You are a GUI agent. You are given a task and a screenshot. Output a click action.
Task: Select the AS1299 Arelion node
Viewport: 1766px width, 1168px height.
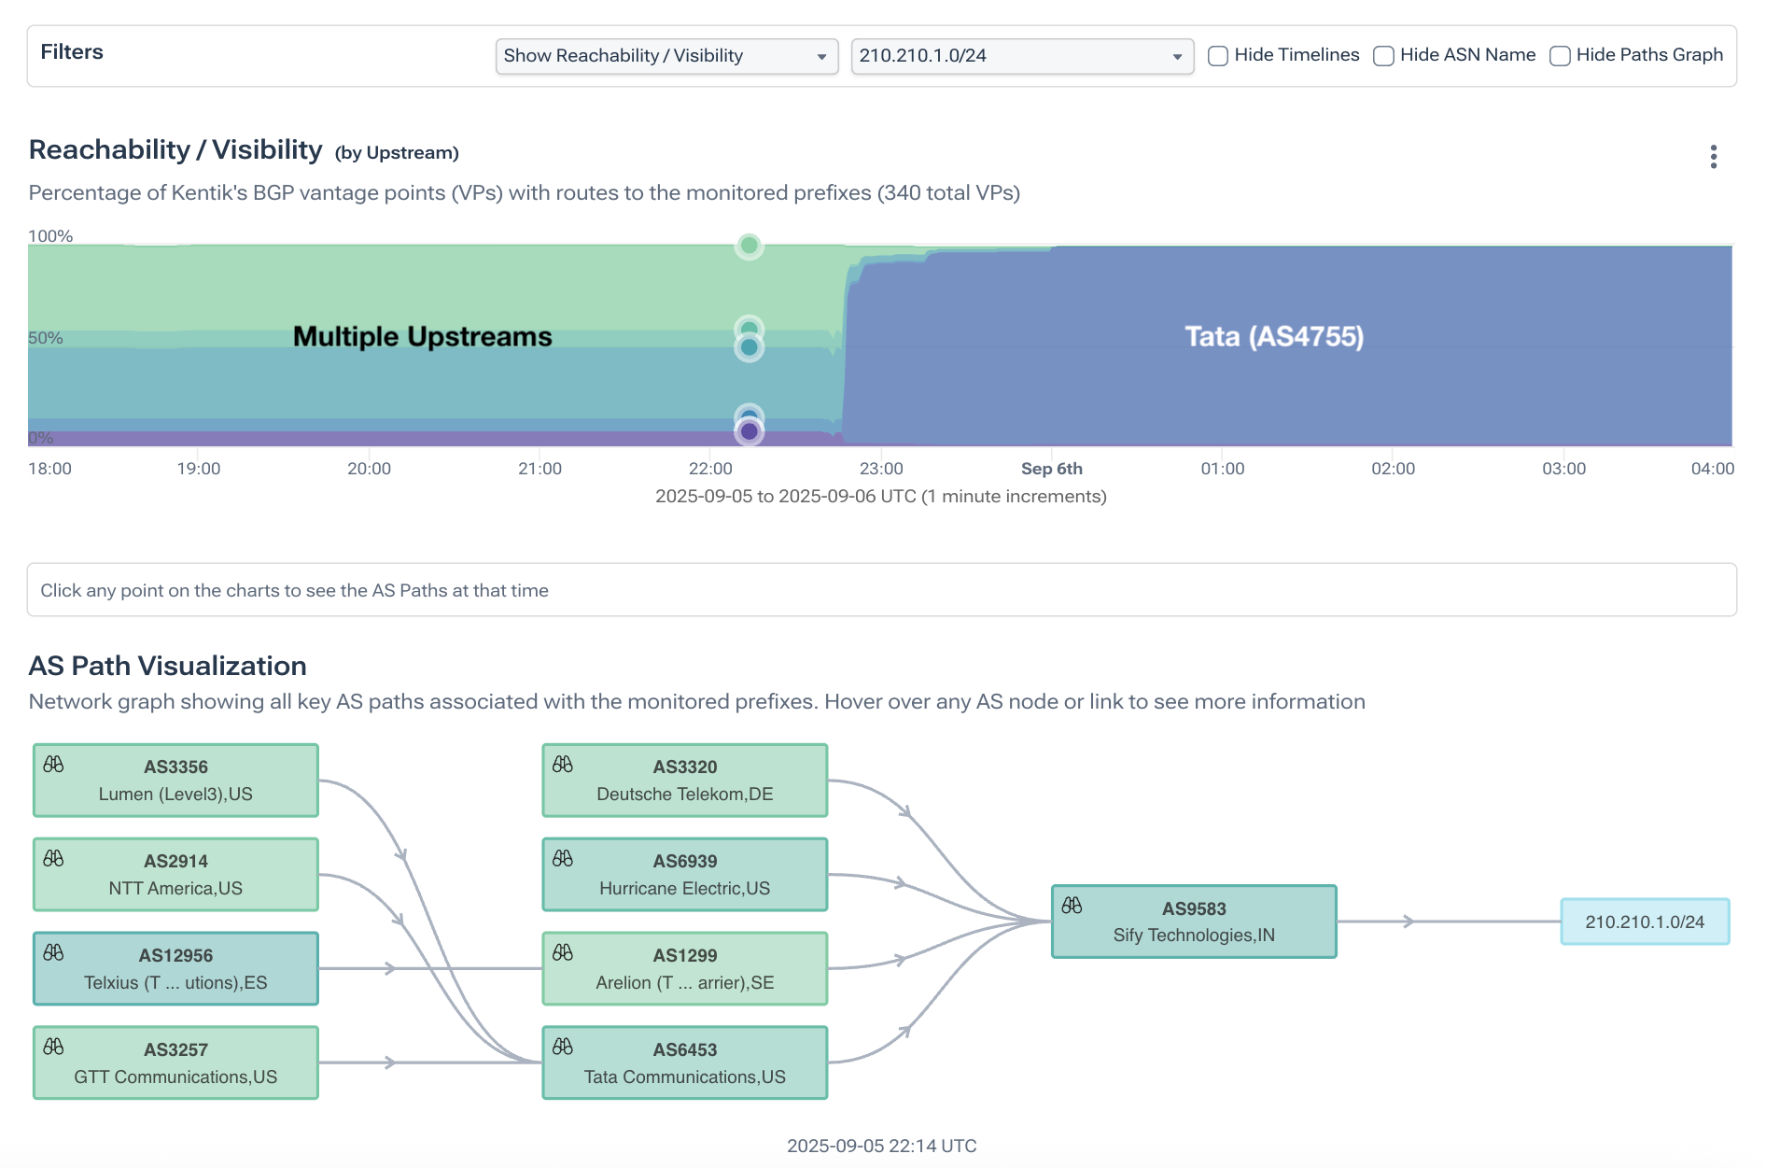coord(685,969)
